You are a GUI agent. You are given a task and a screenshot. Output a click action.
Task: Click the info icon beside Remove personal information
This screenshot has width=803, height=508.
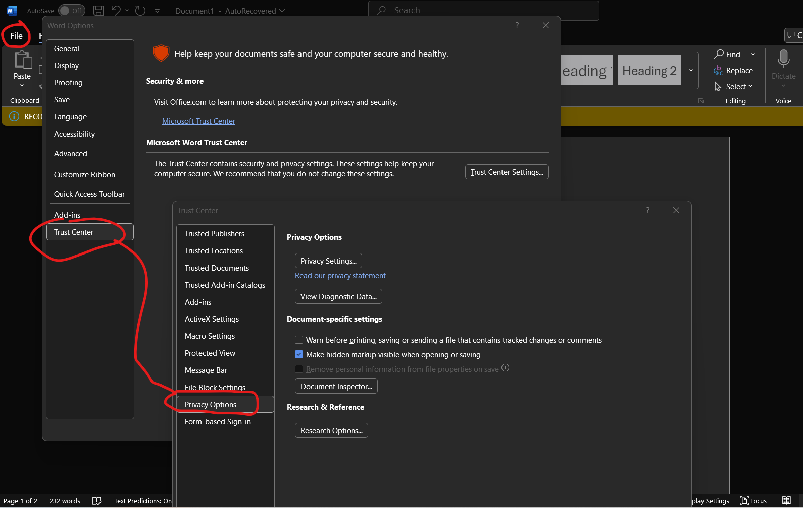pyautogui.click(x=506, y=368)
